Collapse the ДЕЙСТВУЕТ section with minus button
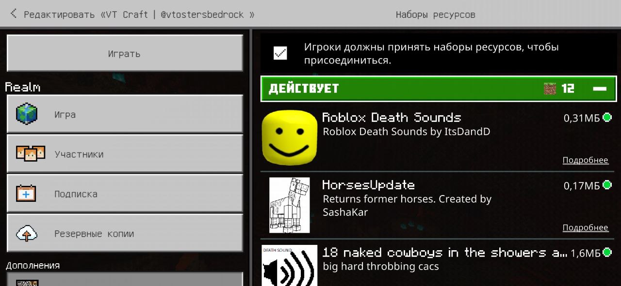This screenshot has height=286, width=621. (x=600, y=89)
